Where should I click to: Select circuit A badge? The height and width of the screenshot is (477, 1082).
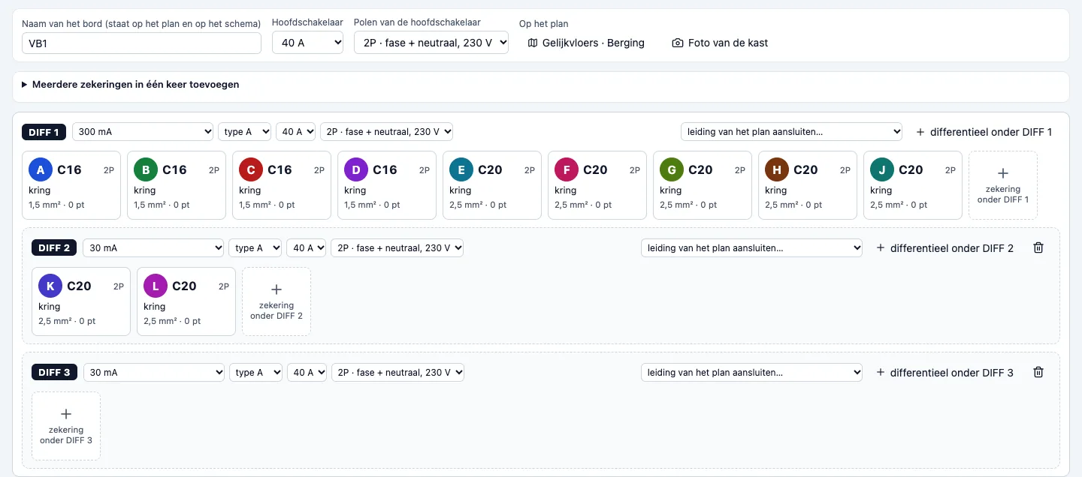41,169
